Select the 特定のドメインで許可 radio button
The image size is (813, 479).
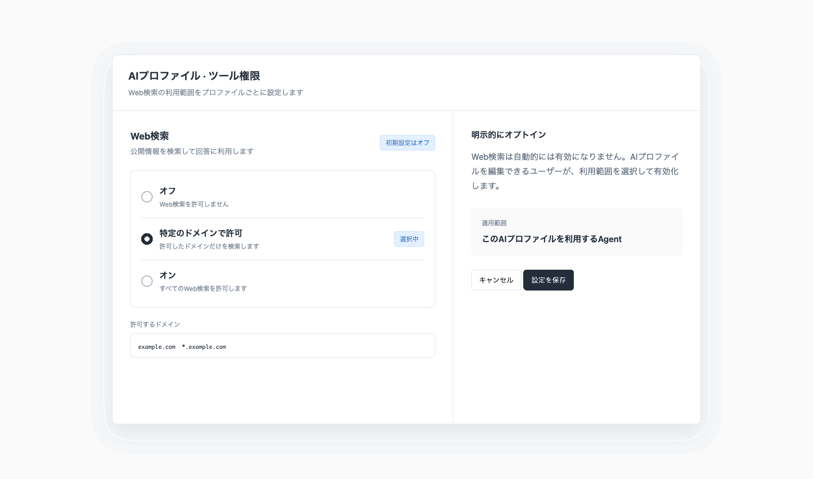(x=147, y=239)
